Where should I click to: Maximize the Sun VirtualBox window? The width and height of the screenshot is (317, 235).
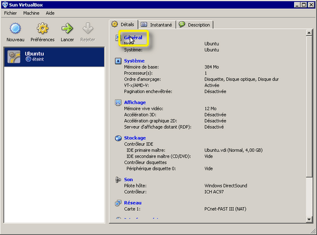coord(304,4)
